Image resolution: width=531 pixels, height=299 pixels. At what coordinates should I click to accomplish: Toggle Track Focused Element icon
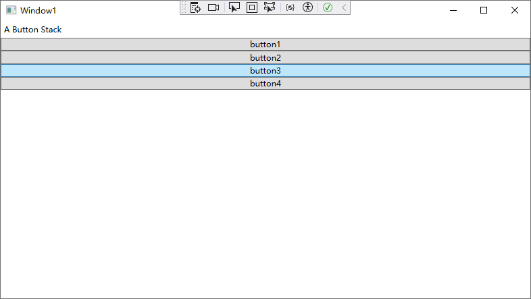pyautogui.click(x=270, y=7)
